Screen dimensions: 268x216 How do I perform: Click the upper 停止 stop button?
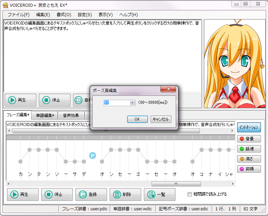click(55, 100)
